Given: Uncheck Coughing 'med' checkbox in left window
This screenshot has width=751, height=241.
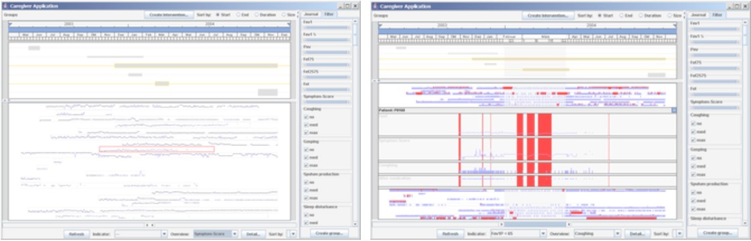Looking at the screenshot, I should click(306, 125).
